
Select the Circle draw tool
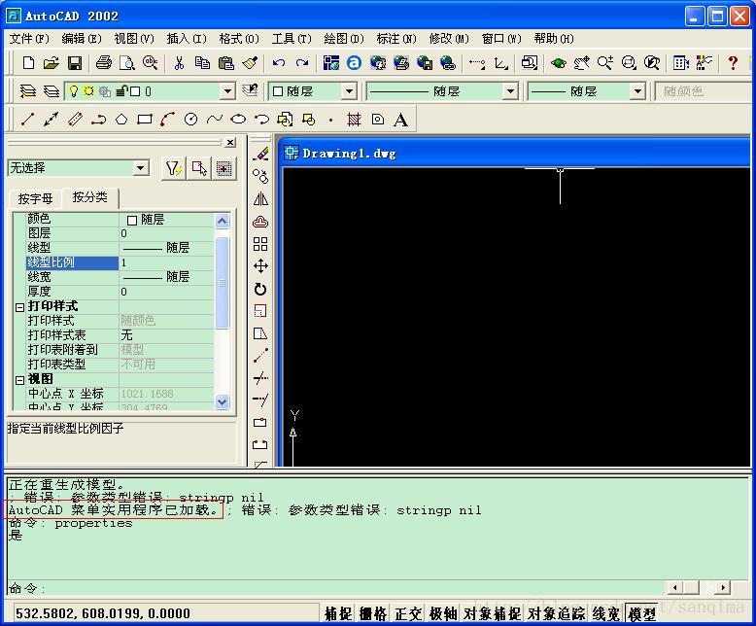(x=190, y=120)
